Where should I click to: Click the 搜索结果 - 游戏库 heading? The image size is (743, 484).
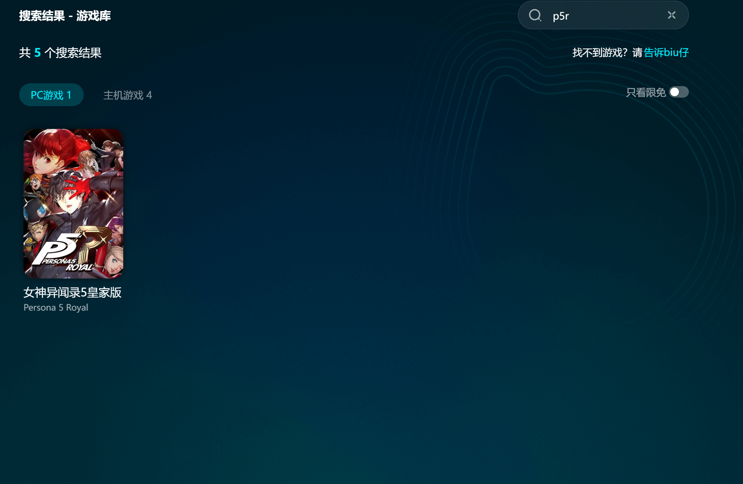[x=65, y=16]
